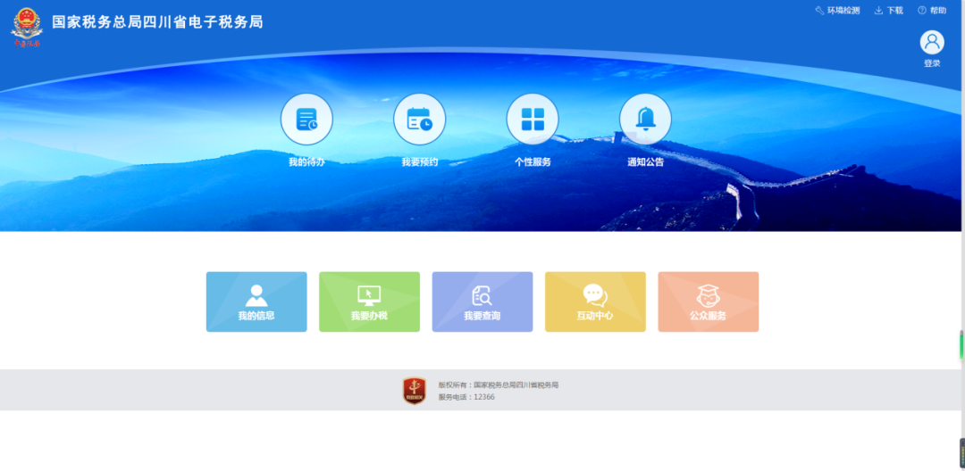View 通知公告 bell icon

coord(645,120)
